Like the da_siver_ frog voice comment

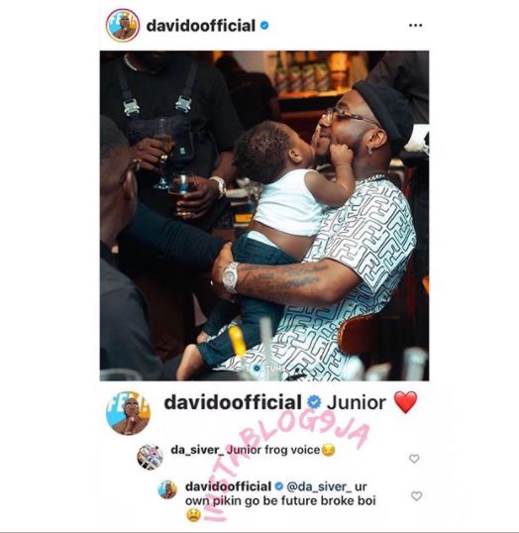click(x=414, y=459)
